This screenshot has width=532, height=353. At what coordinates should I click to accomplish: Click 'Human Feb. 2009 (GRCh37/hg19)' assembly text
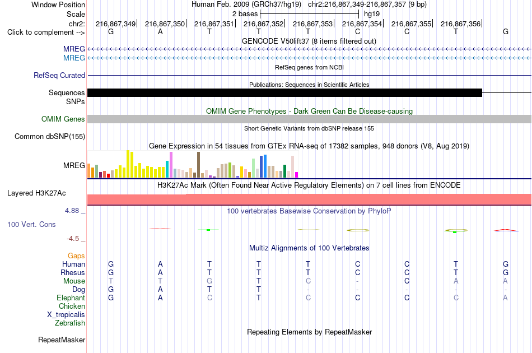coord(246,4)
